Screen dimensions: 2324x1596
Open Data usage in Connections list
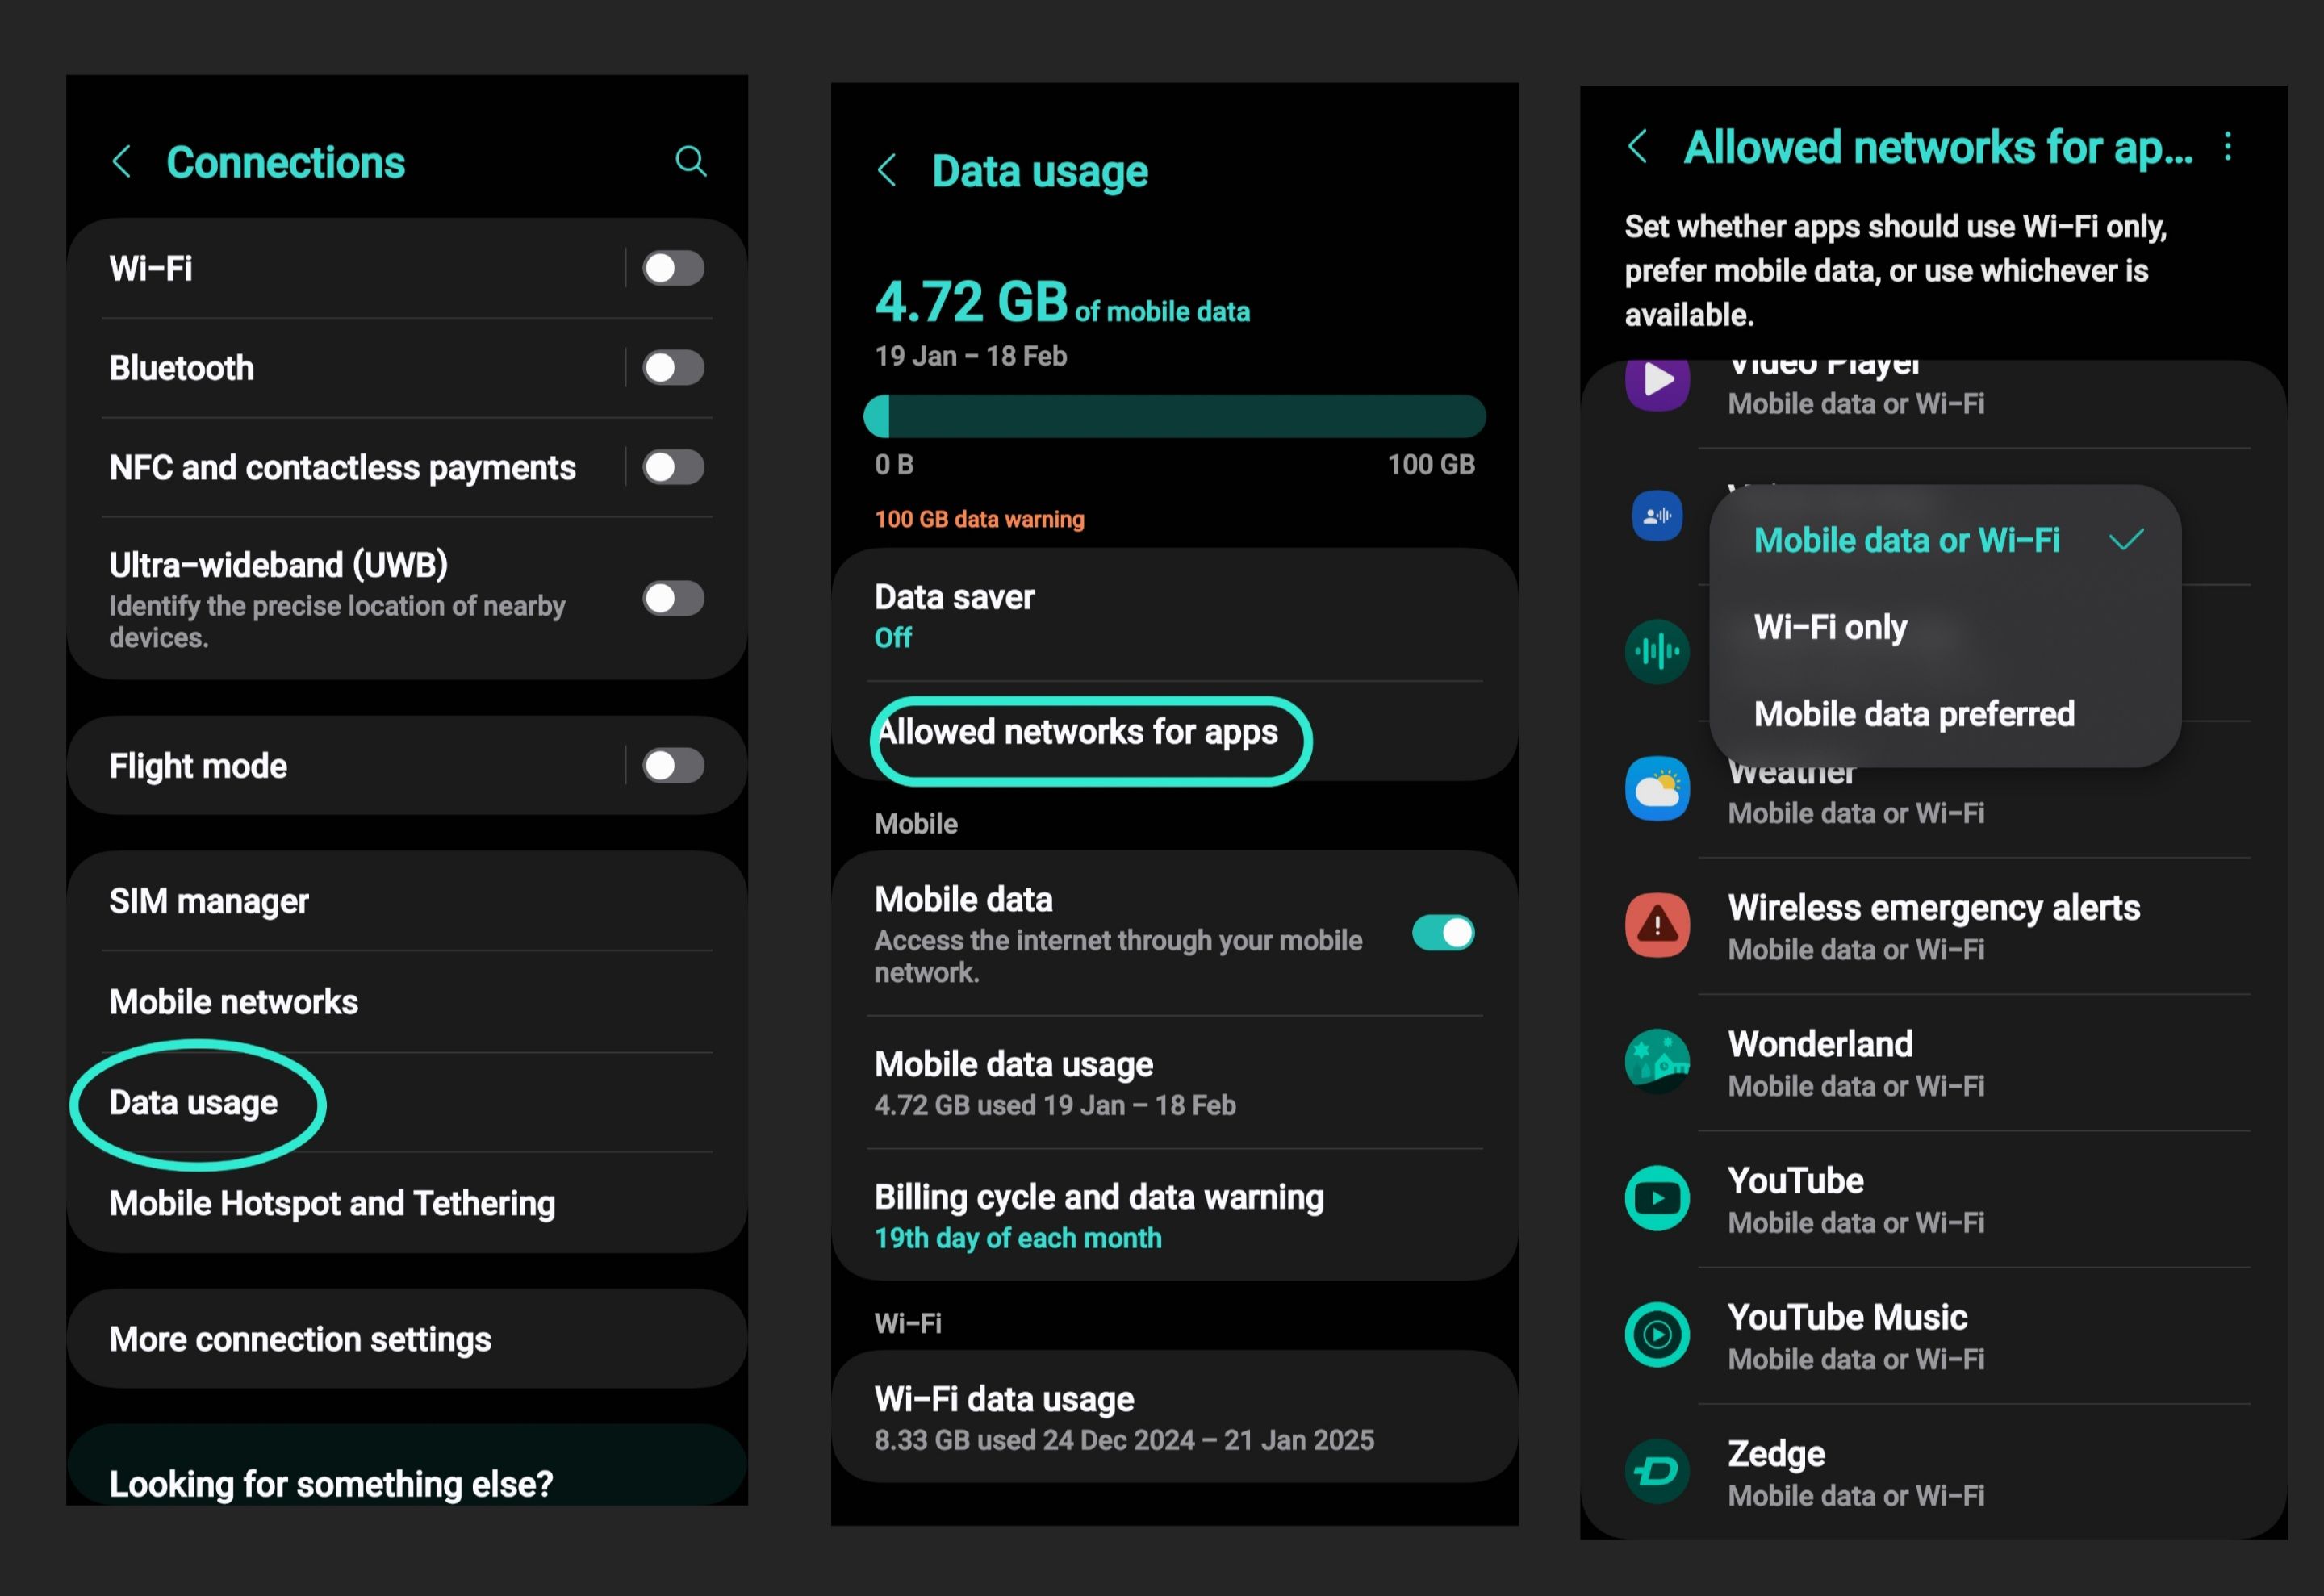click(194, 1102)
